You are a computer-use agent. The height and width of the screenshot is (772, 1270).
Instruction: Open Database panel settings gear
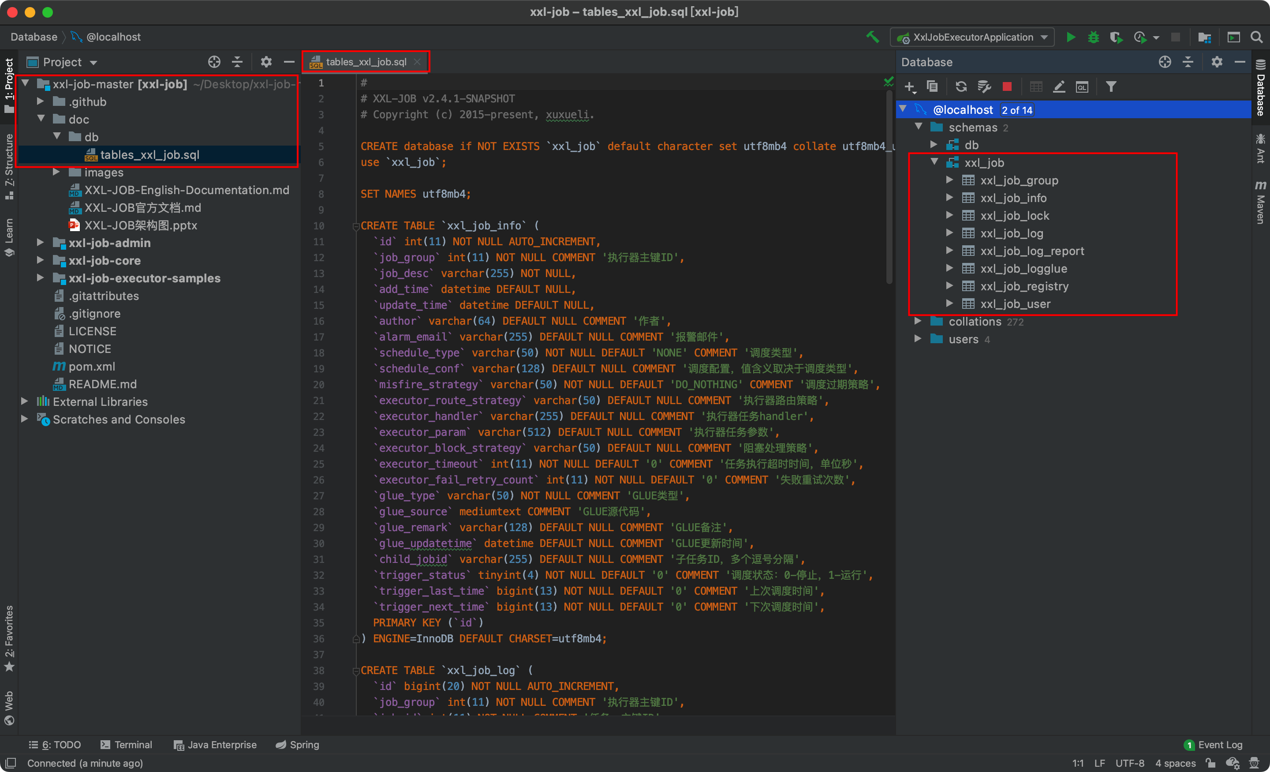(1217, 62)
